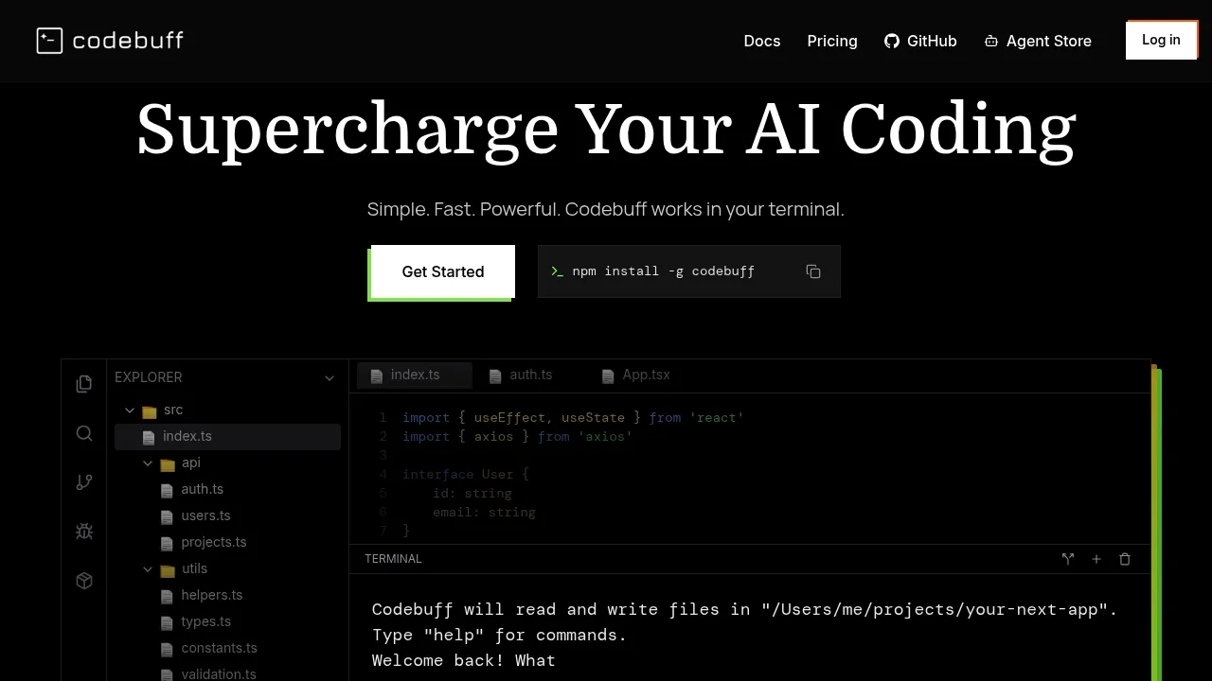Click the split terminal icon

pos(1068,559)
